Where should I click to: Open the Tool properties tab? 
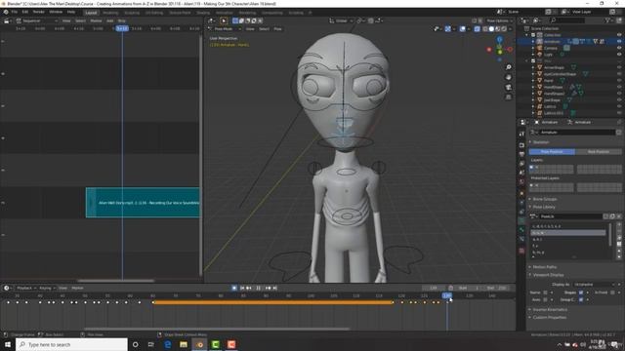pos(521,135)
